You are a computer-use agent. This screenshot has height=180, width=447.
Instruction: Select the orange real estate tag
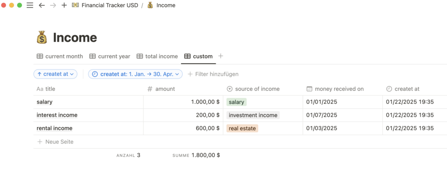242,128
